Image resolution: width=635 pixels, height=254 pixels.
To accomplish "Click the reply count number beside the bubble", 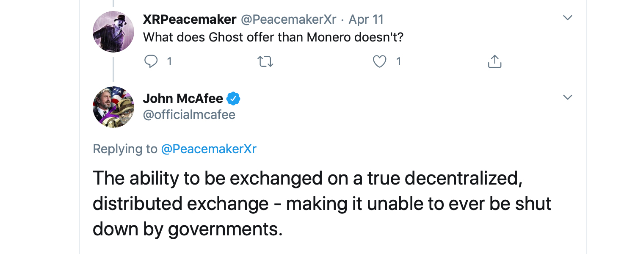I will coord(169,62).
